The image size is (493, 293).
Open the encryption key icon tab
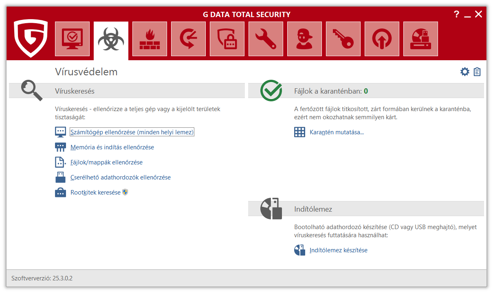[343, 39]
